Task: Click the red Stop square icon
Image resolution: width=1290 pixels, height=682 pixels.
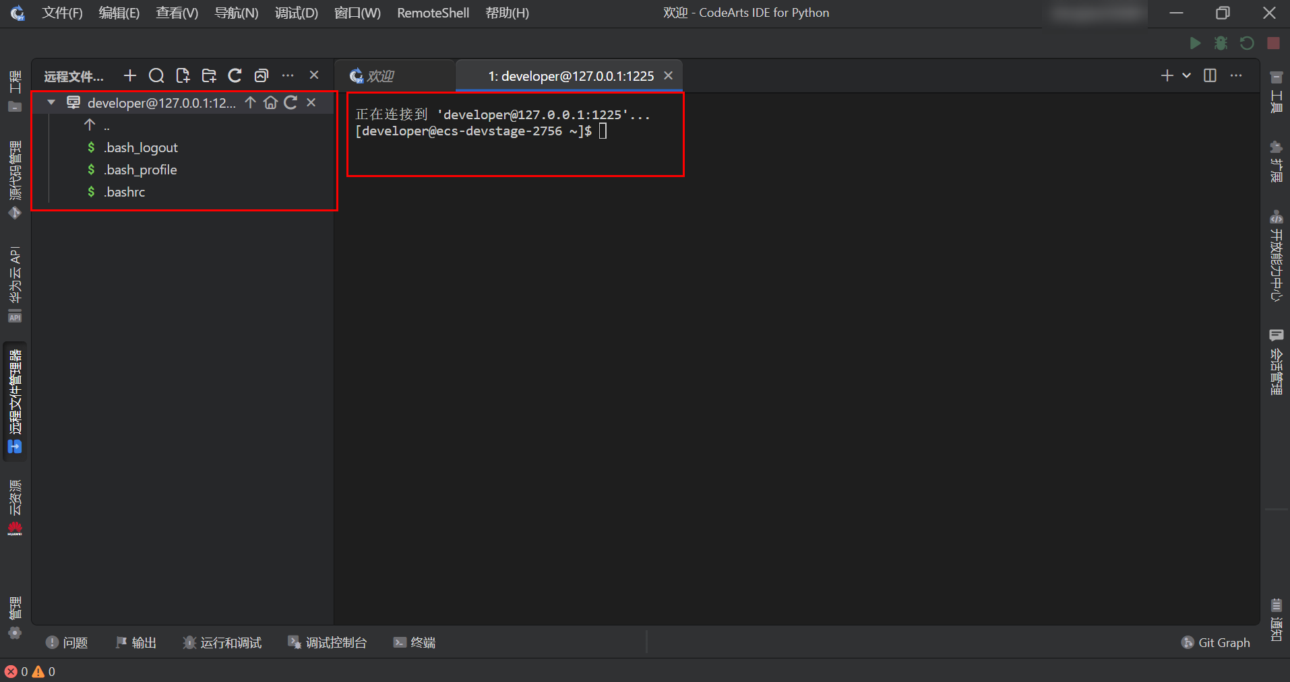Action: point(1273,43)
